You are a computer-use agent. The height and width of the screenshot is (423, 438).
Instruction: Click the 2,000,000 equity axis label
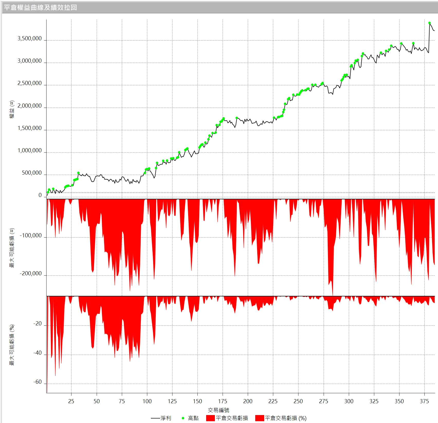click(x=30, y=106)
